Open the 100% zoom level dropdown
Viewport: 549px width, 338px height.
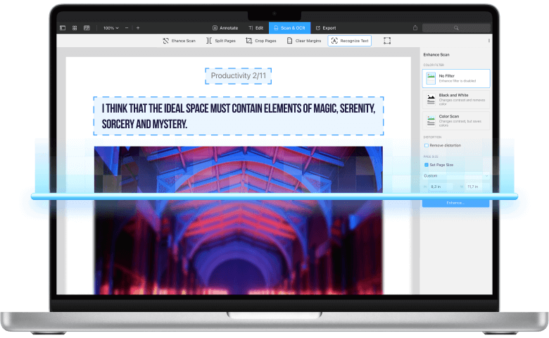coord(111,27)
